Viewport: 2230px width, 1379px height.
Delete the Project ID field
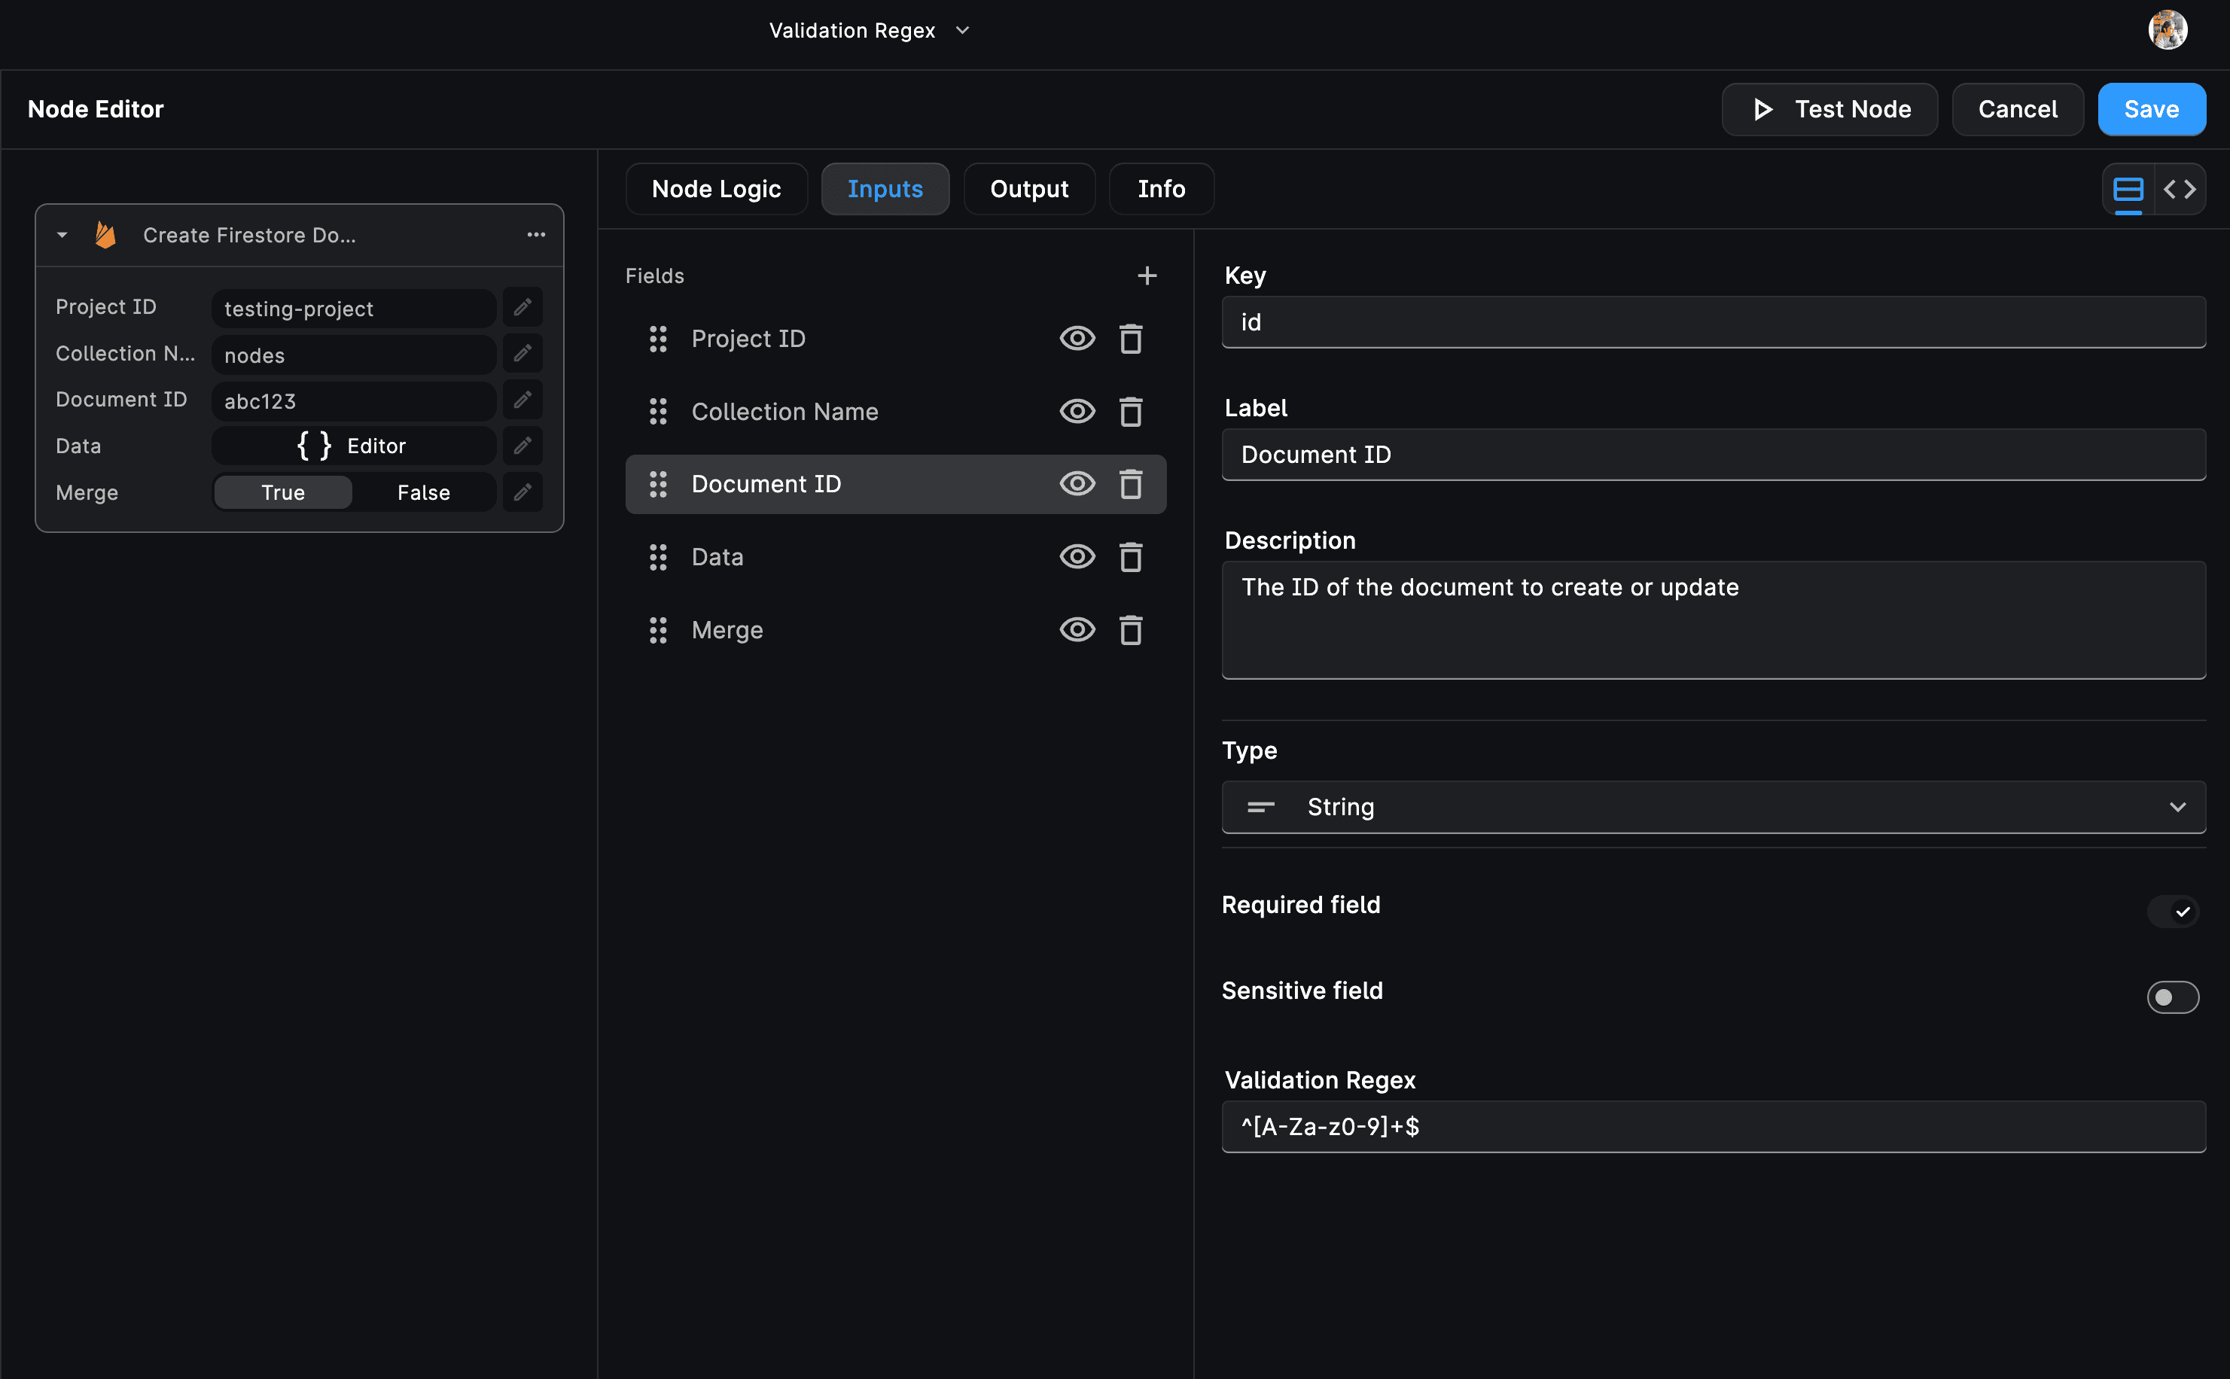pyautogui.click(x=1130, y=339)
